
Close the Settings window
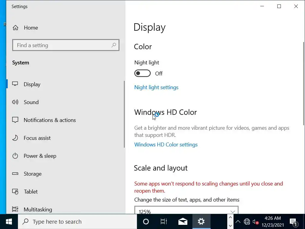tap(296, 6)
